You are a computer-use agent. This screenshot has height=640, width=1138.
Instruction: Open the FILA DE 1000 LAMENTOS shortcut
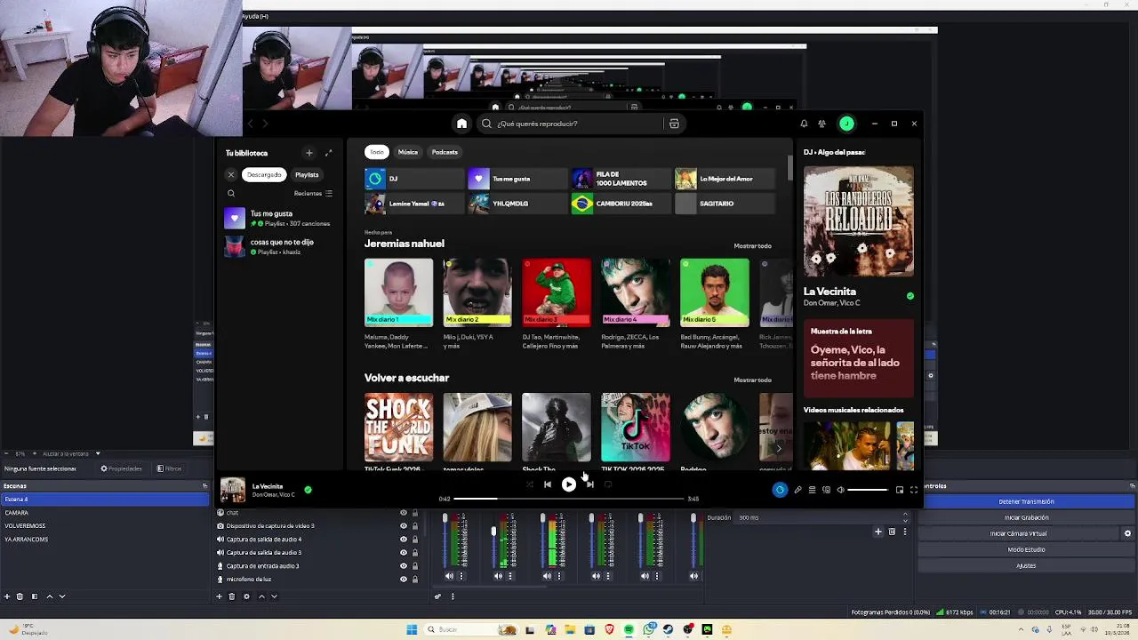tap(620, 179)
